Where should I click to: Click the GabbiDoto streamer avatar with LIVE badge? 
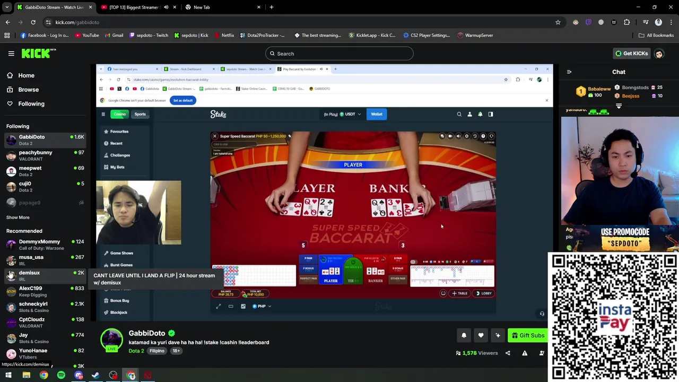[x=112, y=340]
